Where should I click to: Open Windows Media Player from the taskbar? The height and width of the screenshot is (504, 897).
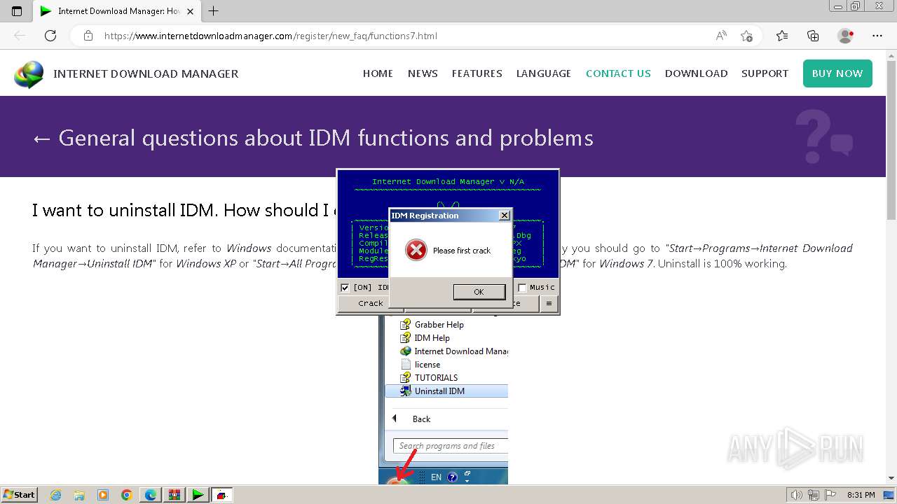[103, 495]
